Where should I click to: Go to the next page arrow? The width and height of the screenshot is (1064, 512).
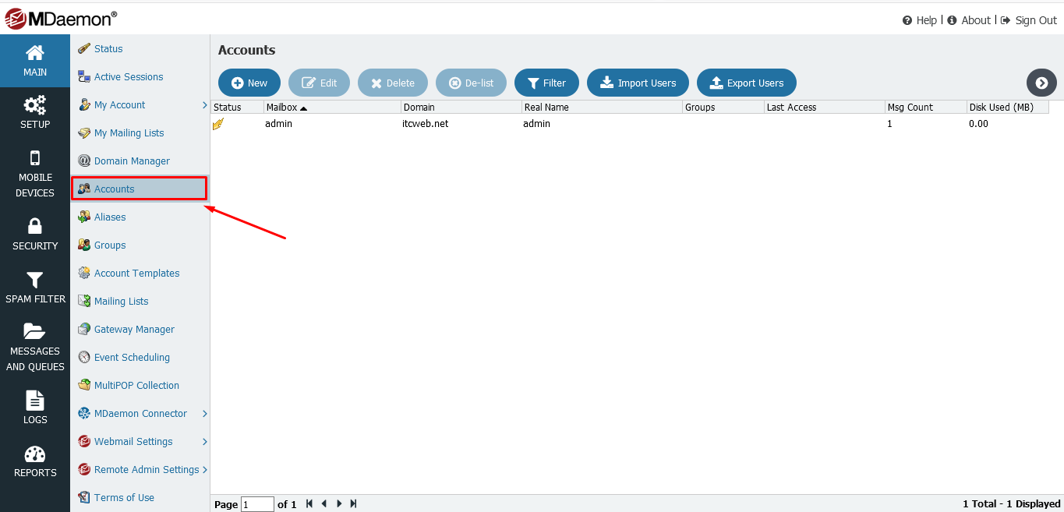pyautogui.click(x=339, y=504)
